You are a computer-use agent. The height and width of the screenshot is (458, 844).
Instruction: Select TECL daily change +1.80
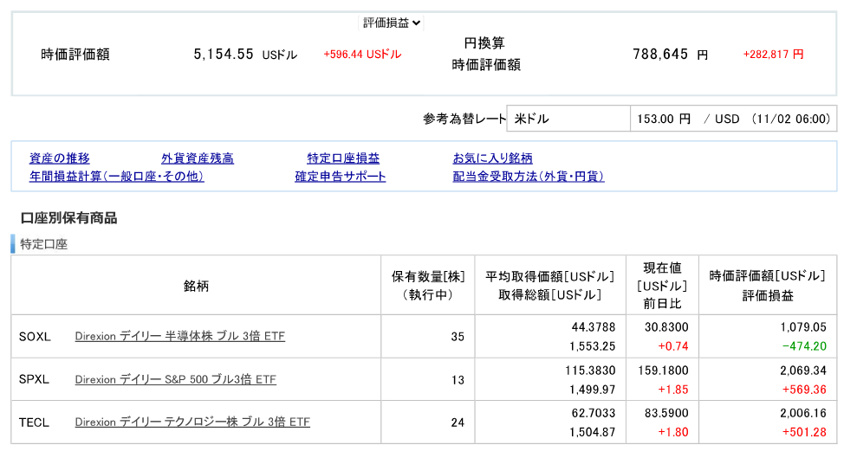(672, 433)
